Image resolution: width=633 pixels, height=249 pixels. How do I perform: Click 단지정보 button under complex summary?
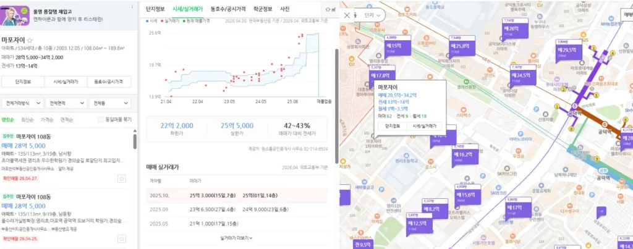point(23,82)
